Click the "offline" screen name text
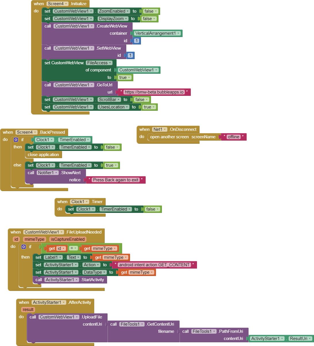Image resolution: width=314 pixels, height=346 pixels. point(233,137)
